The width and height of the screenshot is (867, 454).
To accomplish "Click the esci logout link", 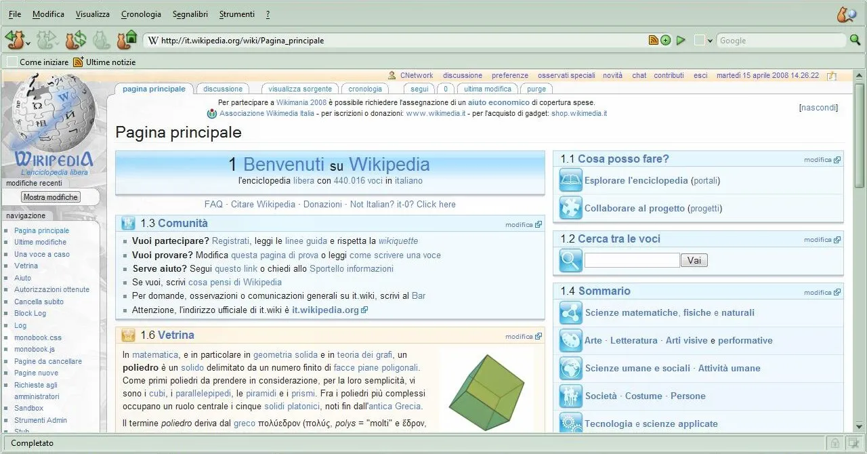I will [700, 75].
